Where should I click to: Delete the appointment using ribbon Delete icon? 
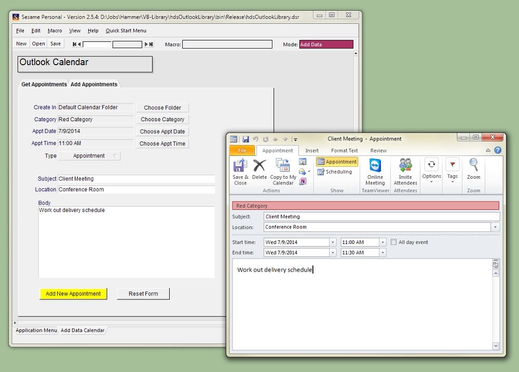coord(259,169)
